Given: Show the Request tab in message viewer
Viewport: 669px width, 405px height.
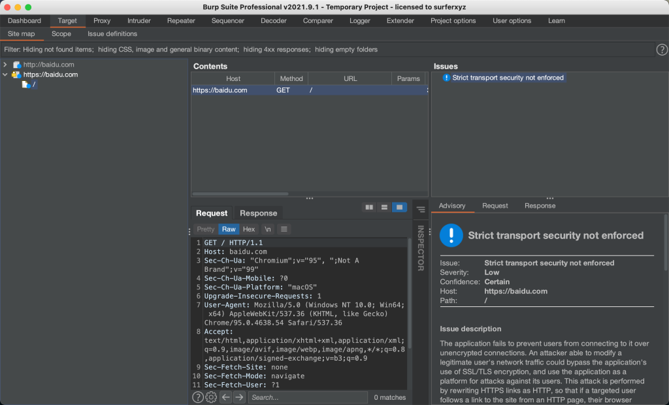Looking at the screenshot, I should pyautogui.click(x=212, y=213).
